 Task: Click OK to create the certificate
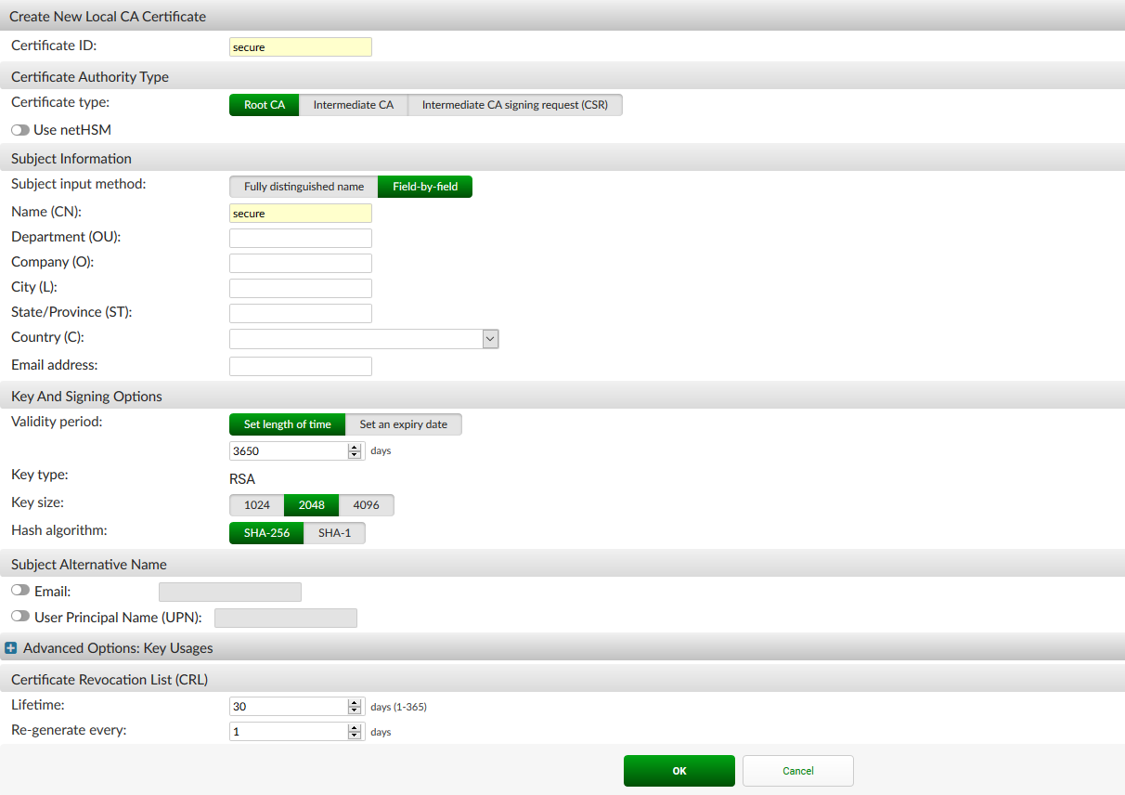point(679,770)
